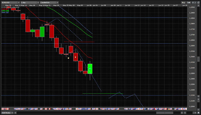Click the Jun 04 date label

click(95, 5)
